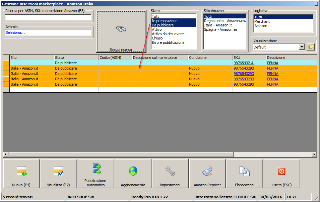Expand the Visualizzazione Default dropdown

(302, 47)
